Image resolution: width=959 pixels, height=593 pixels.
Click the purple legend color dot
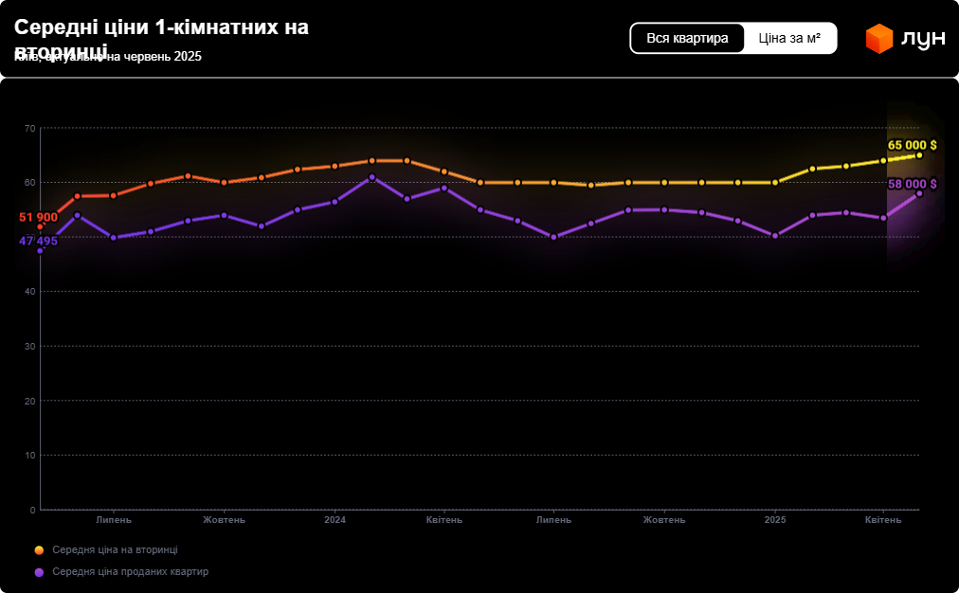(39, 572)
